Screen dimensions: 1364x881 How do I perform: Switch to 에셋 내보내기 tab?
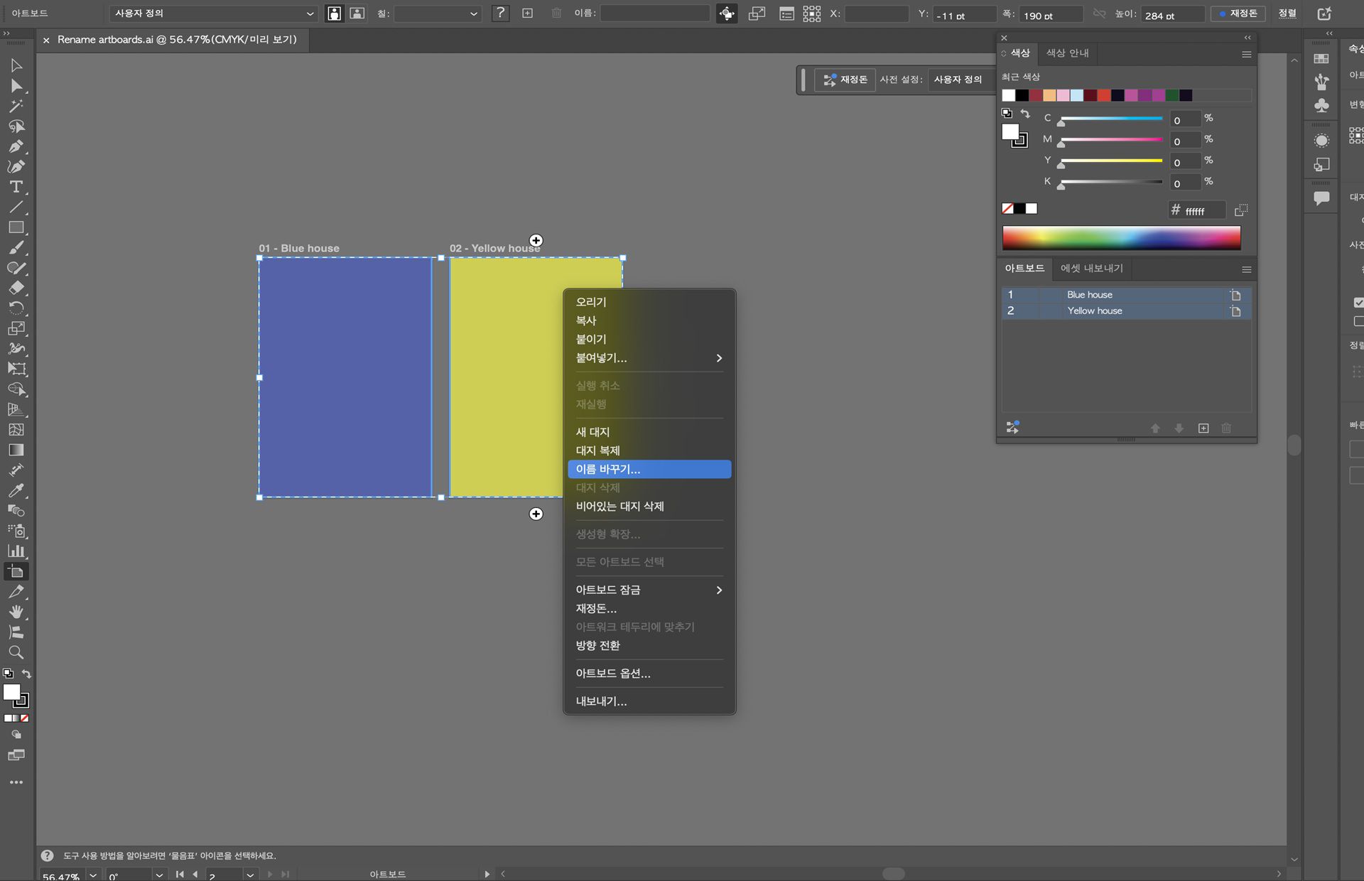(x=1091, y=268)
